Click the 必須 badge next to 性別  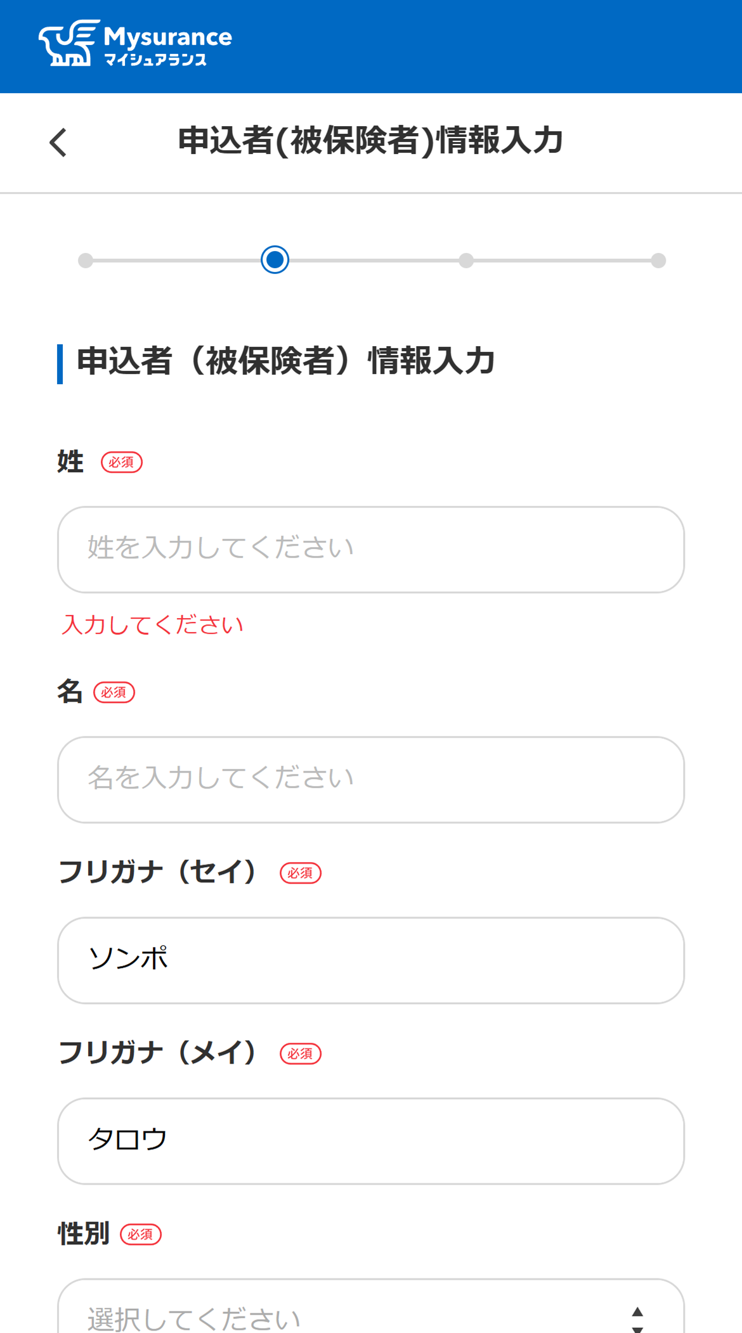141,1235
